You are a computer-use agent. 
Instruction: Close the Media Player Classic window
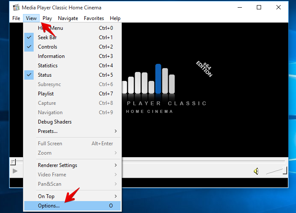coord(279,8)
